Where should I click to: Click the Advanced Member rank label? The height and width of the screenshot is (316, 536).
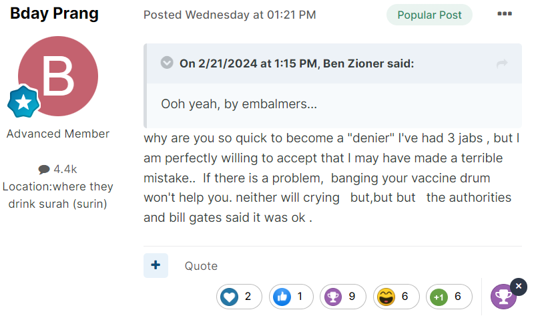(x=58, y=134)
